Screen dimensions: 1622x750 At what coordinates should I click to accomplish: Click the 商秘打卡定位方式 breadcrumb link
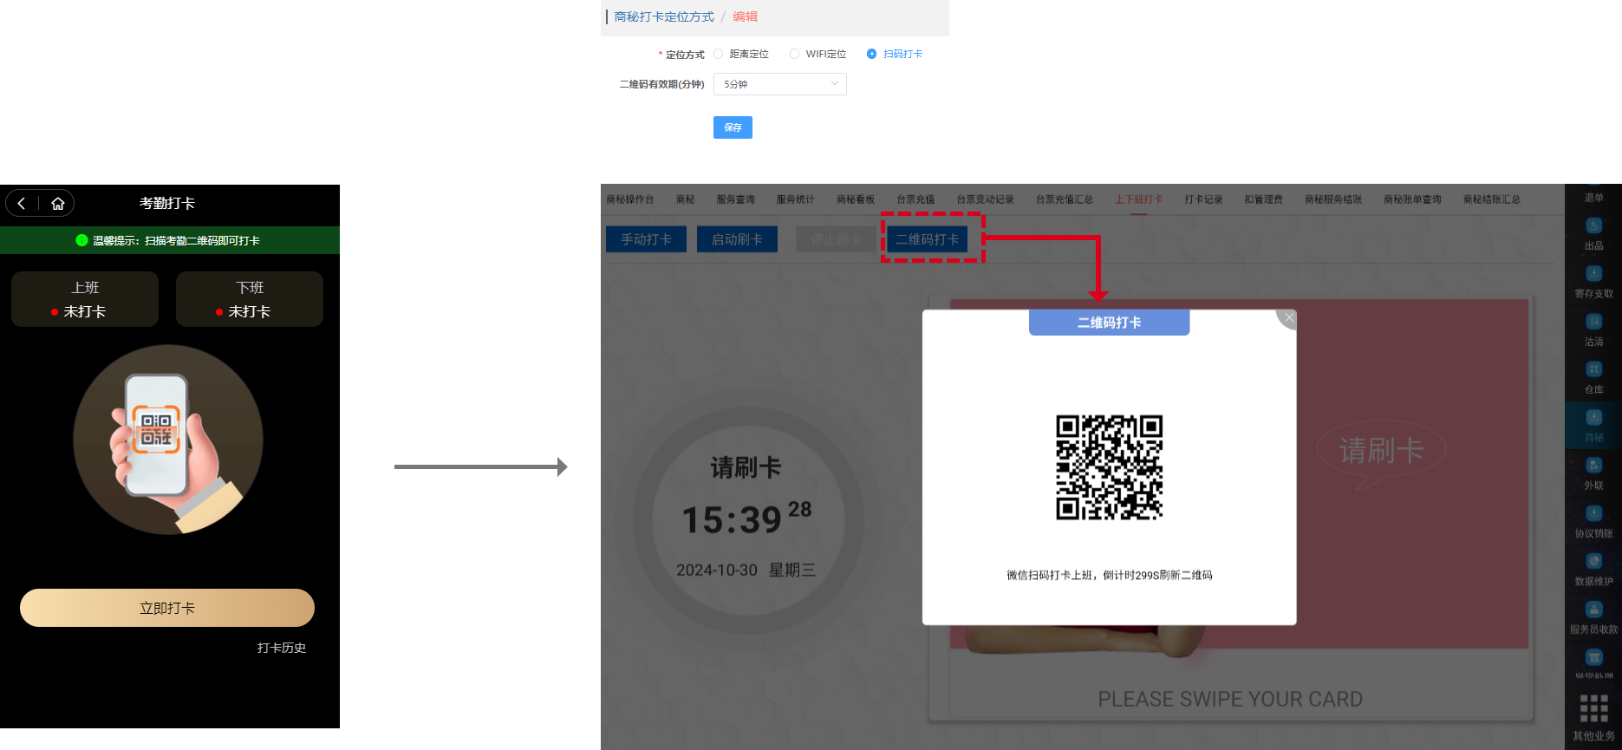click(664, 16)
